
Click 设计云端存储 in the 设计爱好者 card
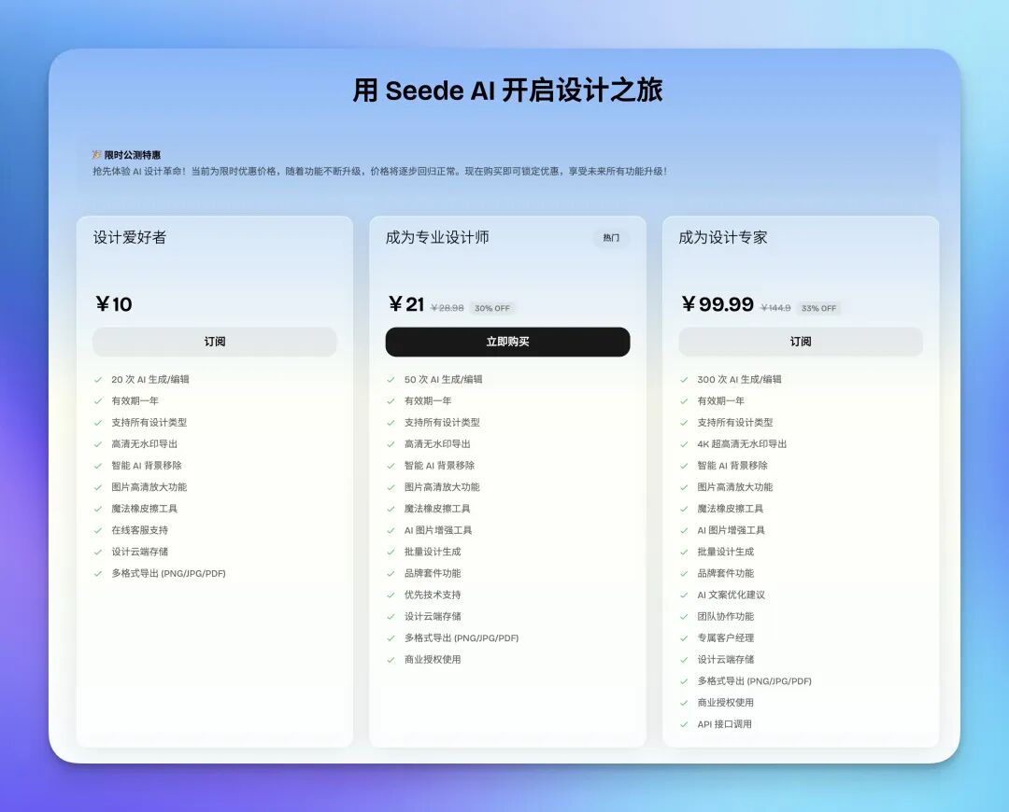pos(139,552)
